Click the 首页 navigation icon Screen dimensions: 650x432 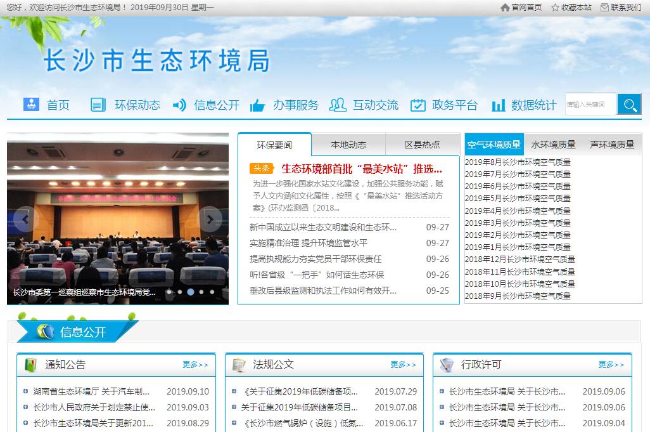pyautogui.click(x=31, y=104)
